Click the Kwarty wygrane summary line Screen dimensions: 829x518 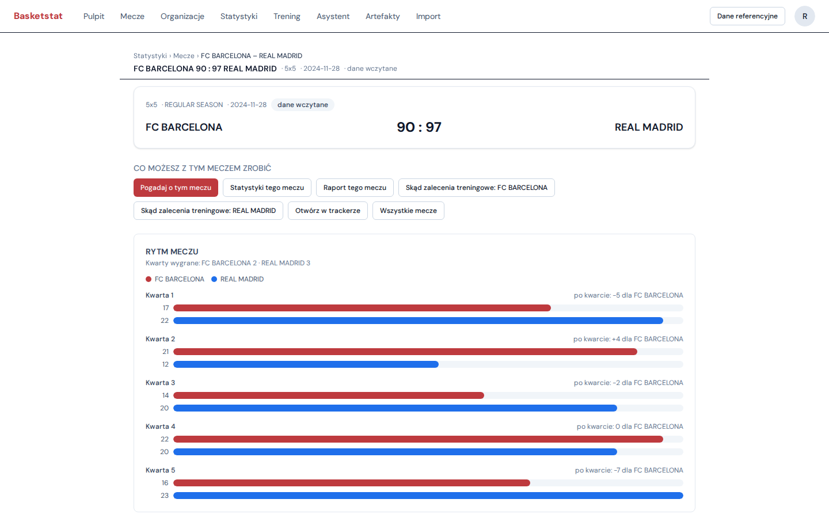pos(228,263)
